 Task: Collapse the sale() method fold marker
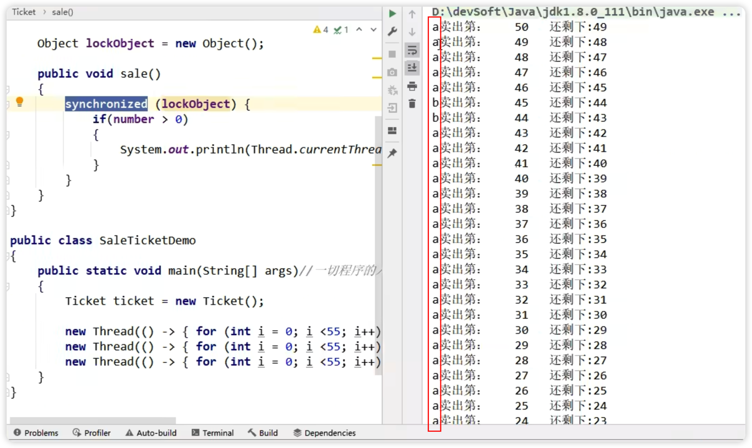pyautogui.click(x=8, y=89)
